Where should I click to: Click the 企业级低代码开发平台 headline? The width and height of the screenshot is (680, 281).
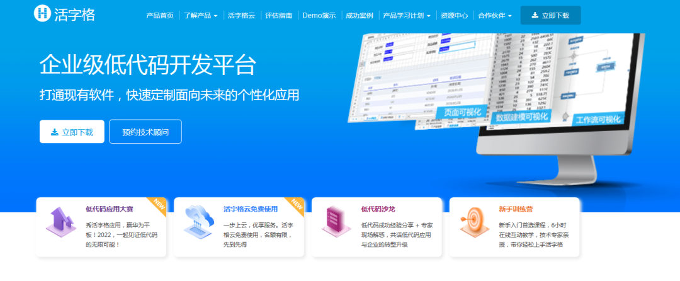[x=148, y=65]
